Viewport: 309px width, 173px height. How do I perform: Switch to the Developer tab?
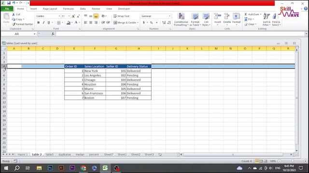pyautogui.click(x=124, y=9)
